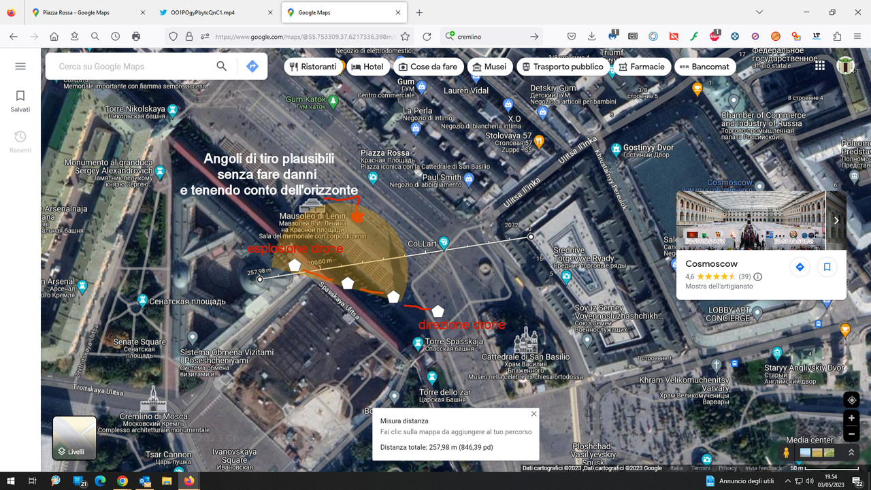
Task: Open the Salvati saved places panel
Action: click(x=20, y=101)
